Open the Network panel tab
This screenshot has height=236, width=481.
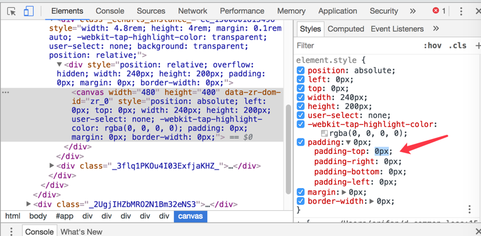coord(192,11)
